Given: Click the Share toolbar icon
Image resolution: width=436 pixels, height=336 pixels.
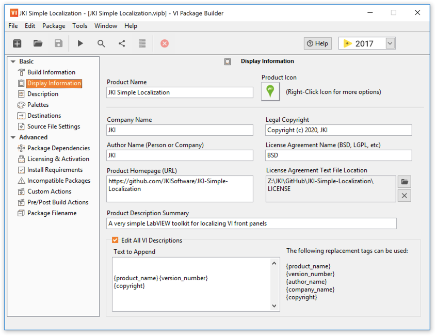Looking at the screenshot, I should (122, 43).
